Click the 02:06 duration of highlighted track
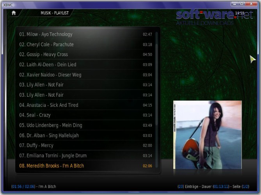The height and width of the screenshot is (195, 261). (147, 166)
